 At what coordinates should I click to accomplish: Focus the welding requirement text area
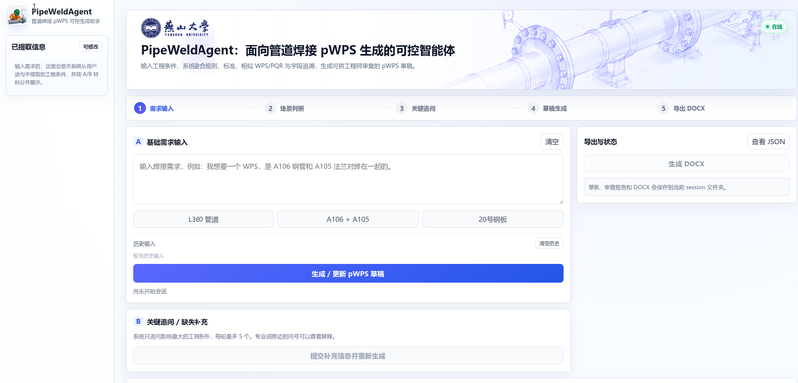coord(347,180)
